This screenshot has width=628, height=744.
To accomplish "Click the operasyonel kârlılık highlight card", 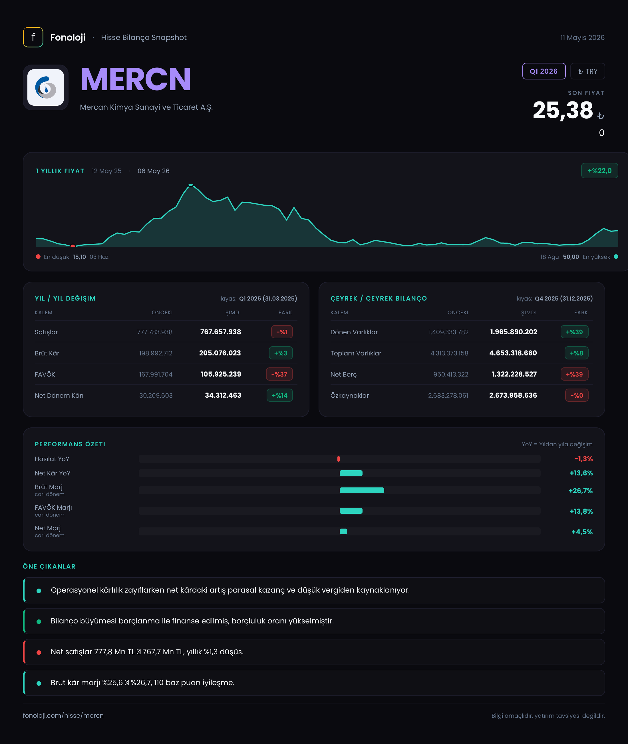I will 314,590.
